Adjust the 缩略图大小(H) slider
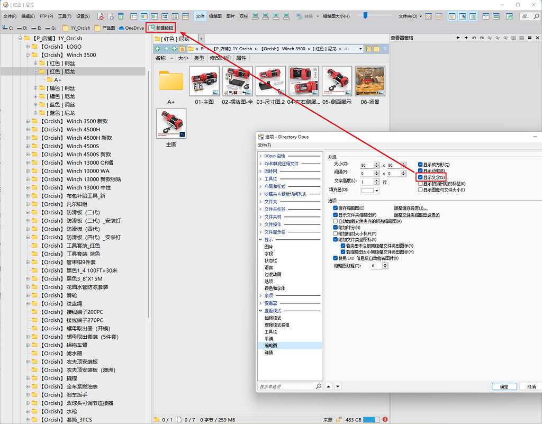This screenshot has height=424, width=542. click(x=365, y=16)
